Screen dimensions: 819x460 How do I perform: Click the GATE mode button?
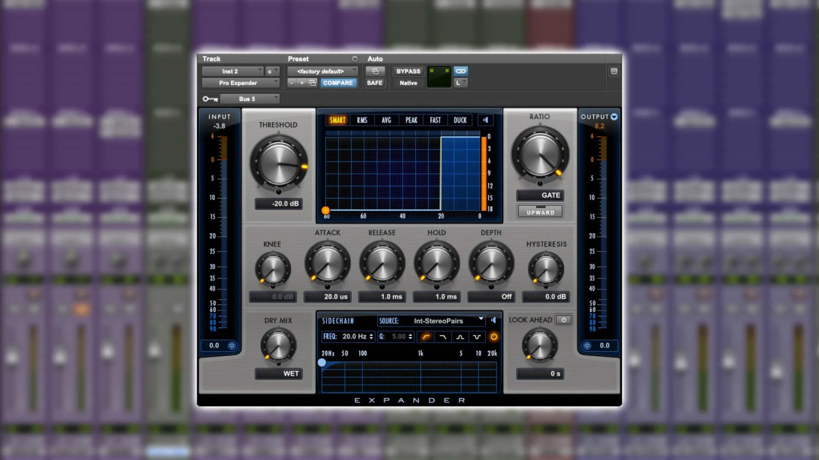[540, 195]
